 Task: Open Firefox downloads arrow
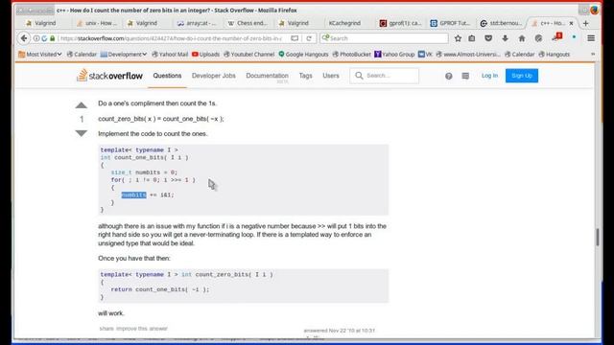click(x=506, y=38)
